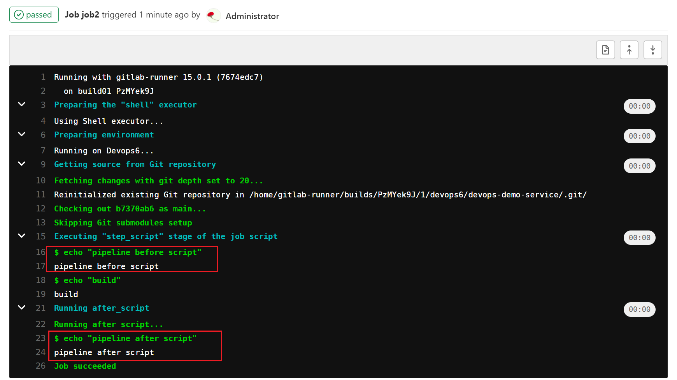
Task: Select line number 19 link
Action: (41, 294)
